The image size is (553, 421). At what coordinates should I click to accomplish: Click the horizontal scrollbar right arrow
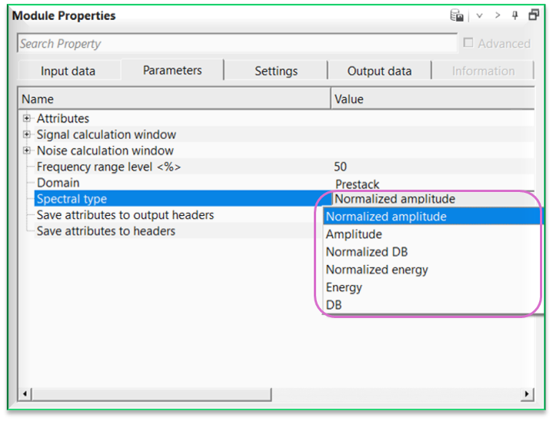click(x=528, y=394)
